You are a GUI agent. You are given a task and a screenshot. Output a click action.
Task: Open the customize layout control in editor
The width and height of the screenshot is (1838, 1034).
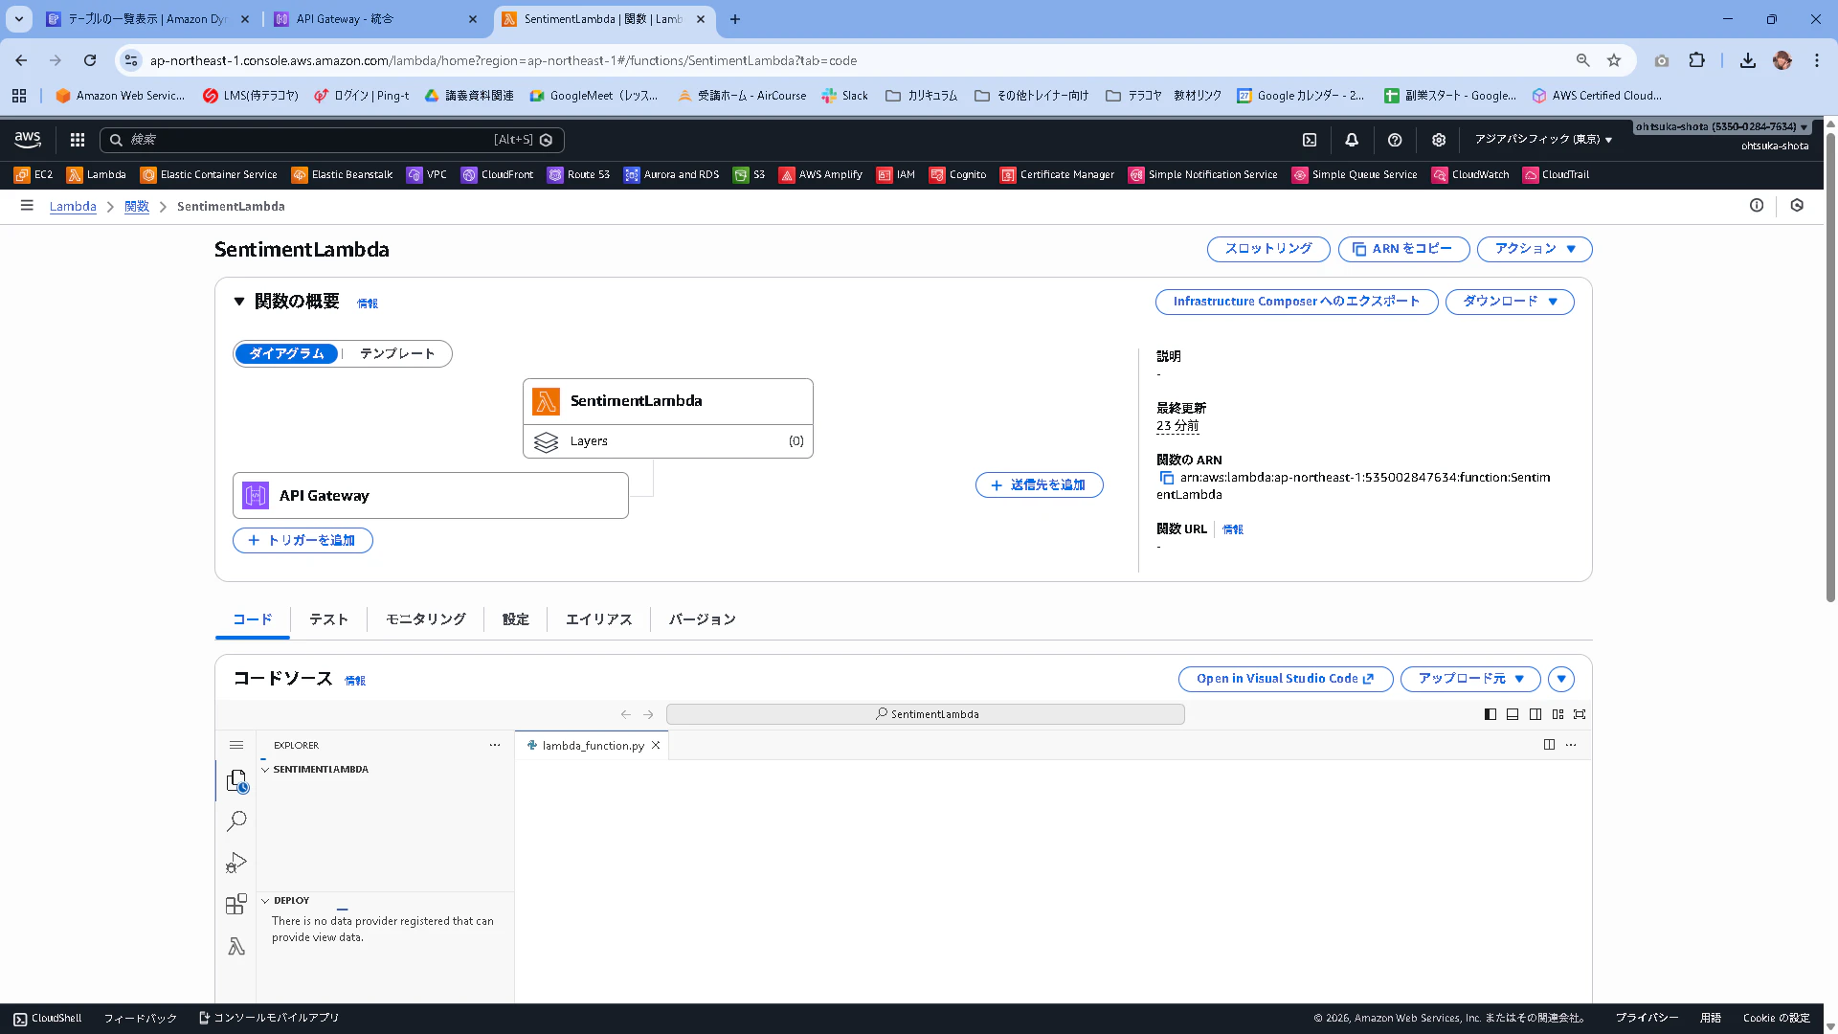pos(1558,714)
